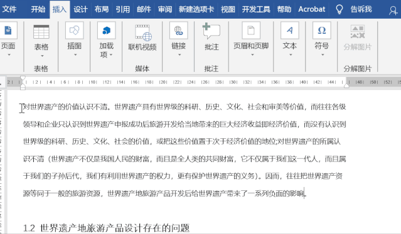The height and width of the screenshot is (234, 401).
Task: Click the 分解图片 icon
Action: pos(358,32)
